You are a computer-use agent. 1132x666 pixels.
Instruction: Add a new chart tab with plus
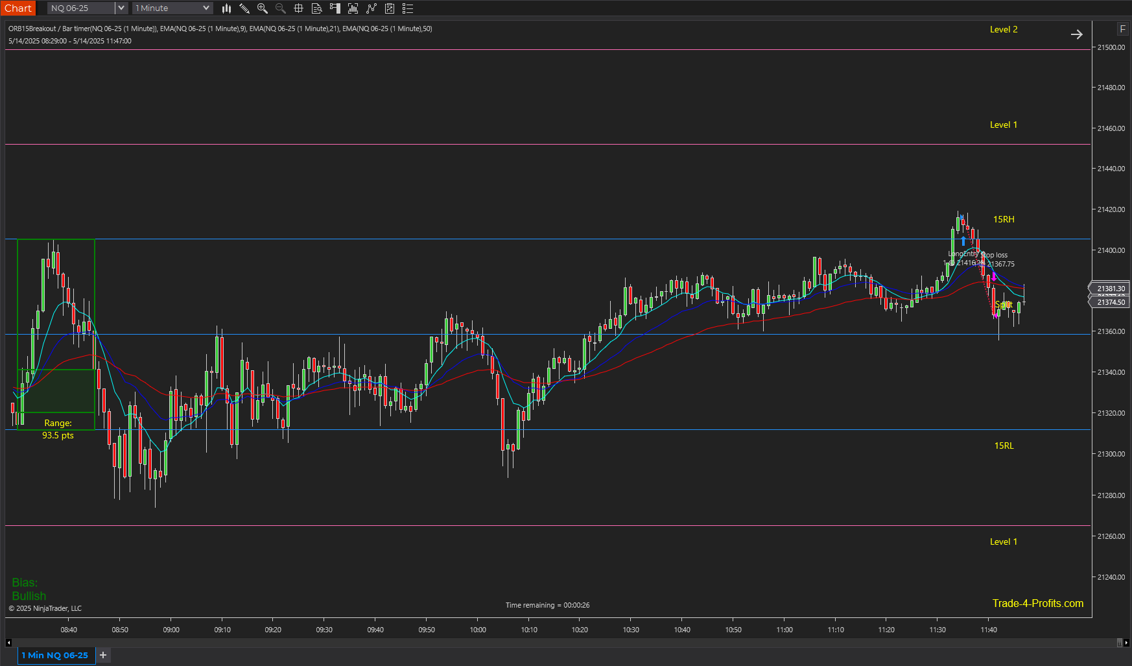pyautogui.click(x=103, y=655)
